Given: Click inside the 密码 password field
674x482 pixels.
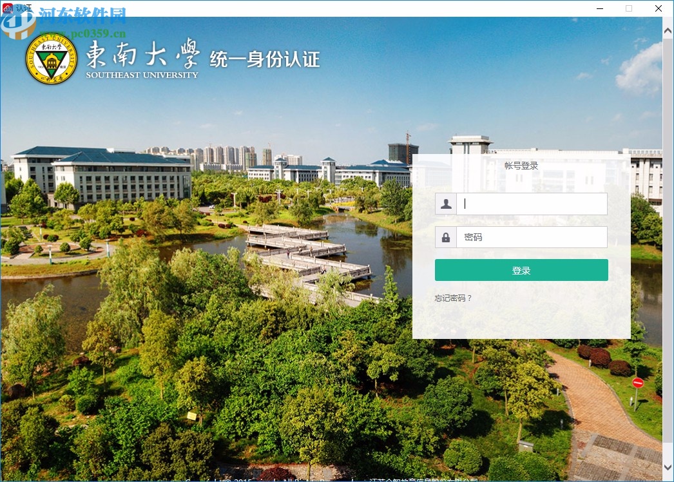Looking at the screenshot, I should [532, 236].
